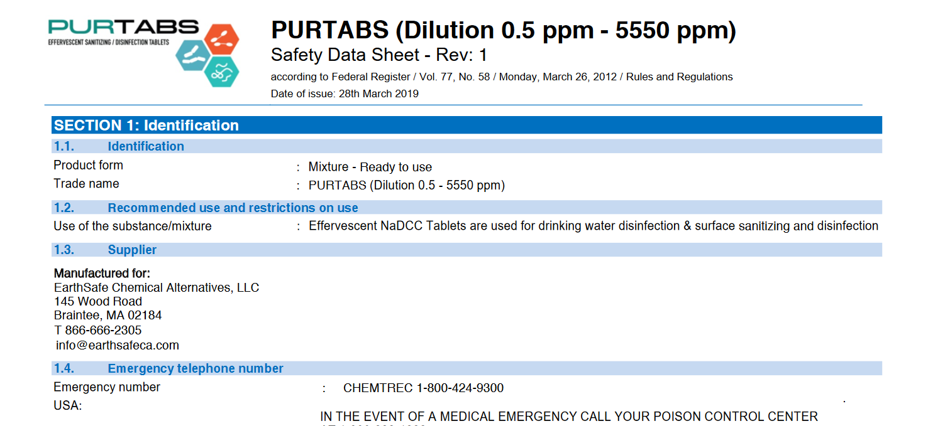Click the Trade name label
Image resolution: width=933 pixels, height=426 pixels.
pyautogui.click(x=86, y=184)
